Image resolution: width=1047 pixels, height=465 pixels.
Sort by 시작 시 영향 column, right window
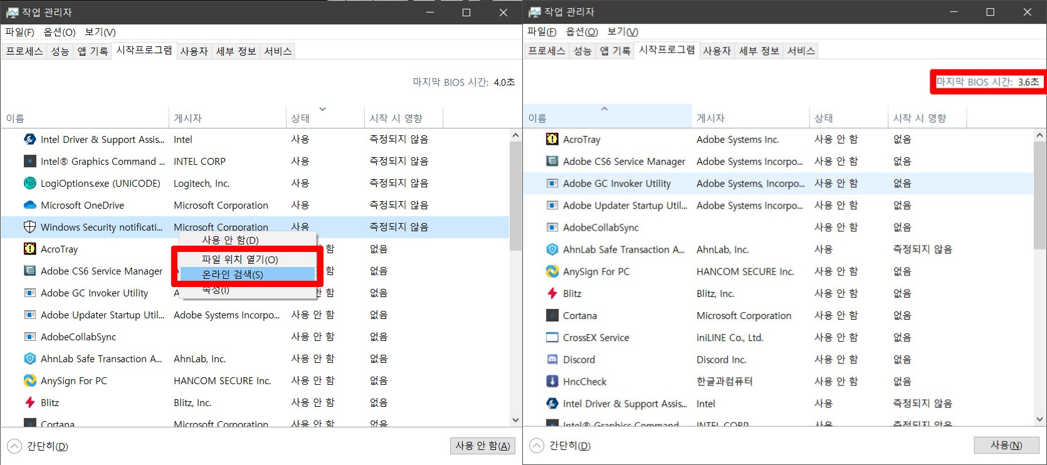coord(927,117)
